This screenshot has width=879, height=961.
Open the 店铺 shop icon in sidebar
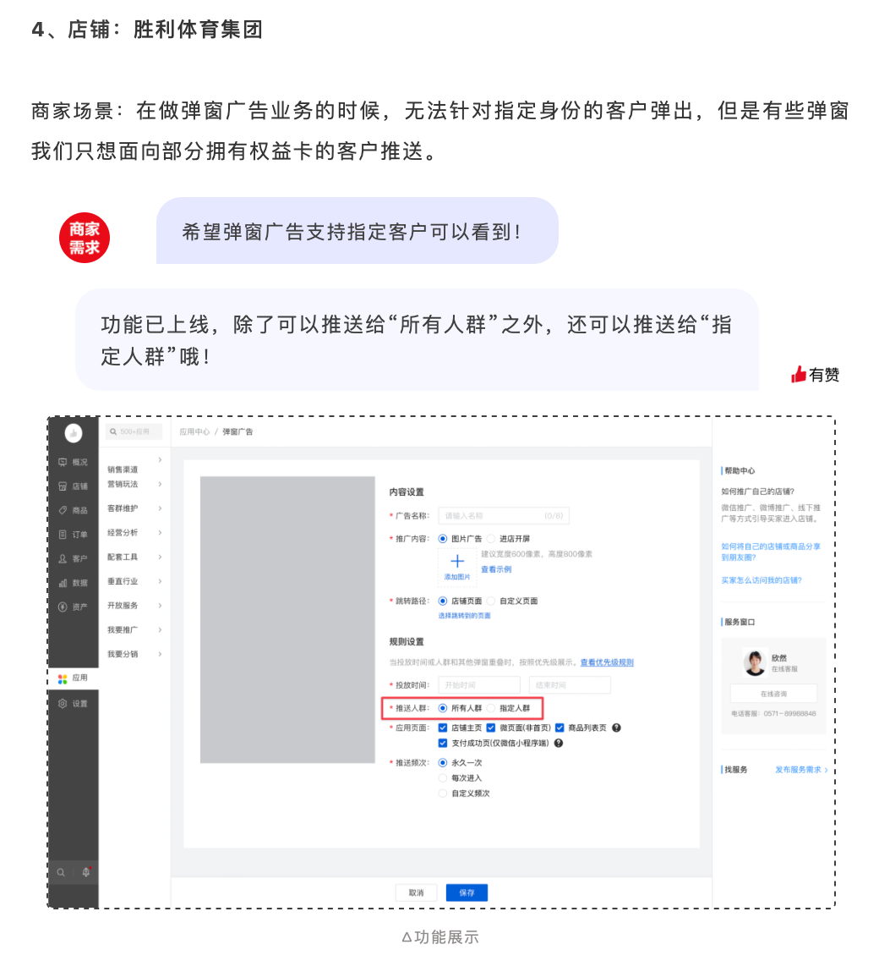63,486
